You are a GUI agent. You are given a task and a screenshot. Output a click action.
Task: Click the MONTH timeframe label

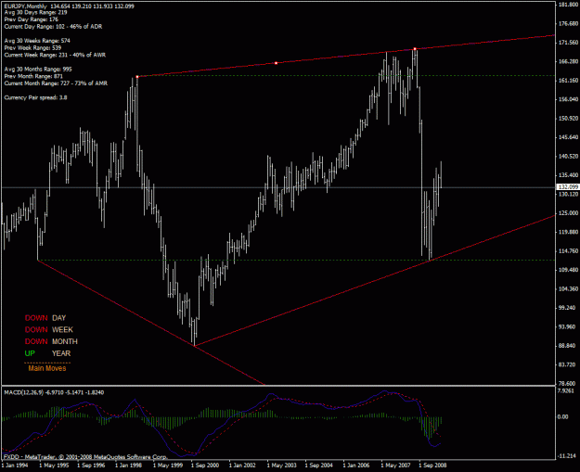coord(65,341)
